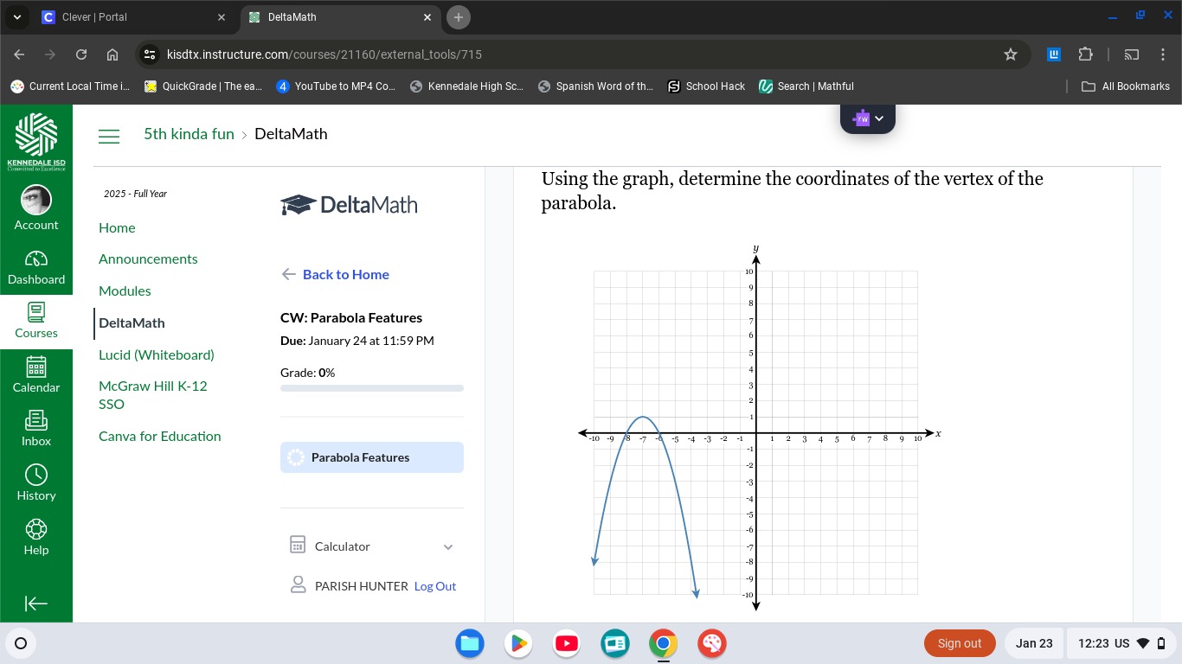1182x664 pixels.
Task: Click the Log Out link
Action: pyautogui.click(x=434, y=586)
